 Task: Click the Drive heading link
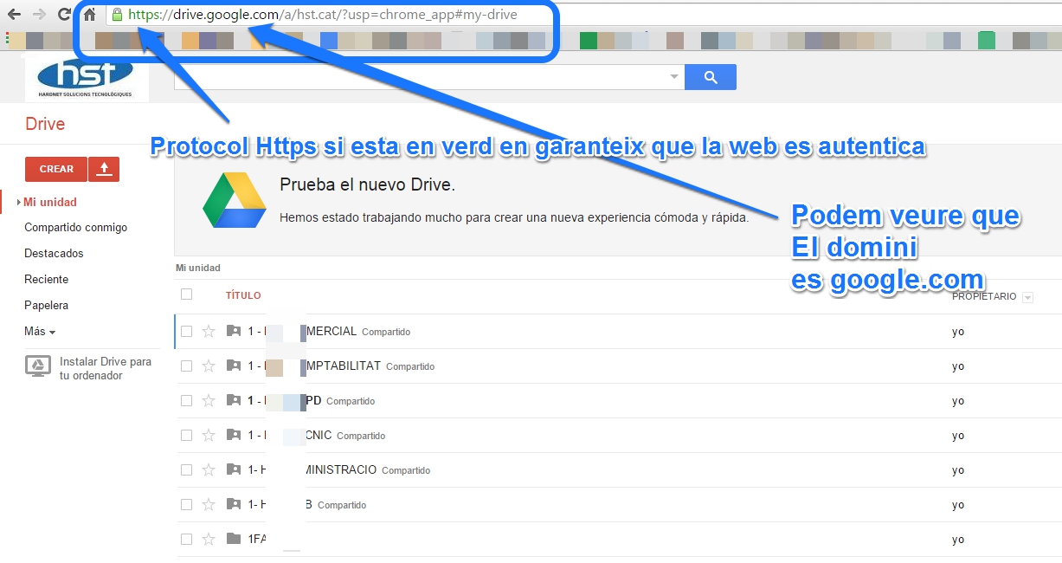click(45, 124)
